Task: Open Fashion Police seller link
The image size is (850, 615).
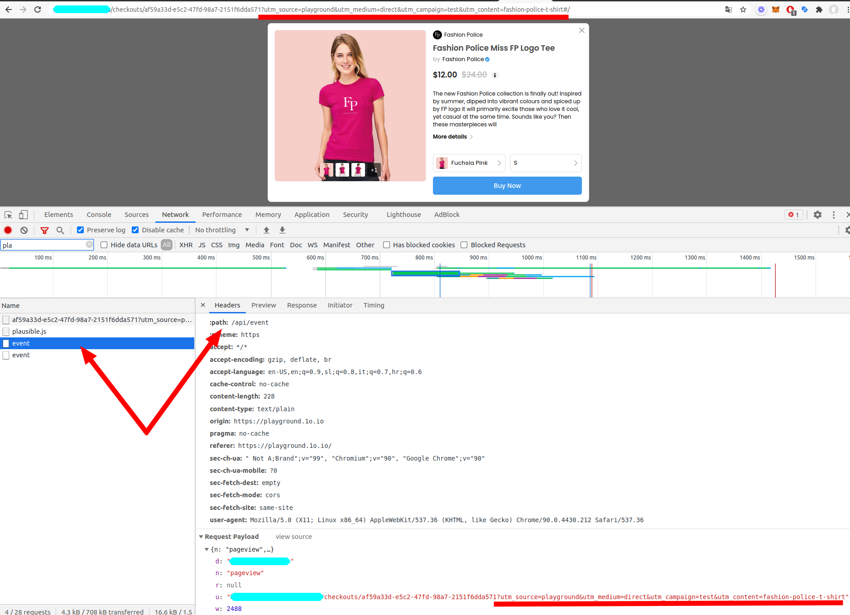Action: [463, 59]
